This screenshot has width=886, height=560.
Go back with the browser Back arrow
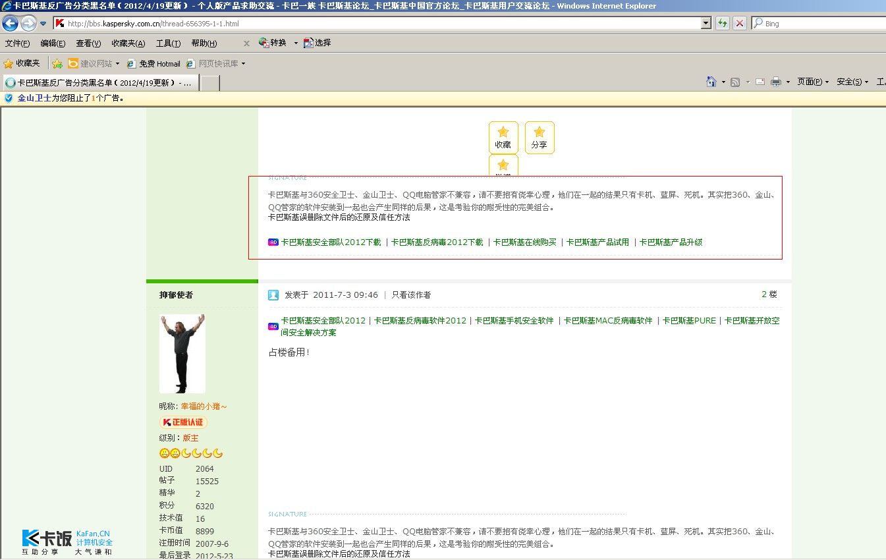coord(10,24)
